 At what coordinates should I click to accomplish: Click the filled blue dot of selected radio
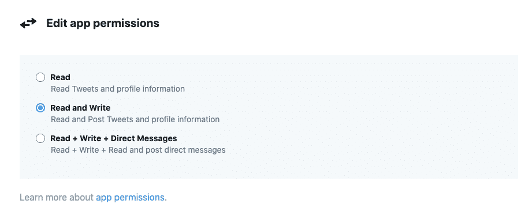[40, 108]
